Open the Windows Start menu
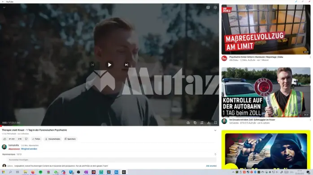Image resolution: width=313 pixels, height=175 pixels. (3, 172)
